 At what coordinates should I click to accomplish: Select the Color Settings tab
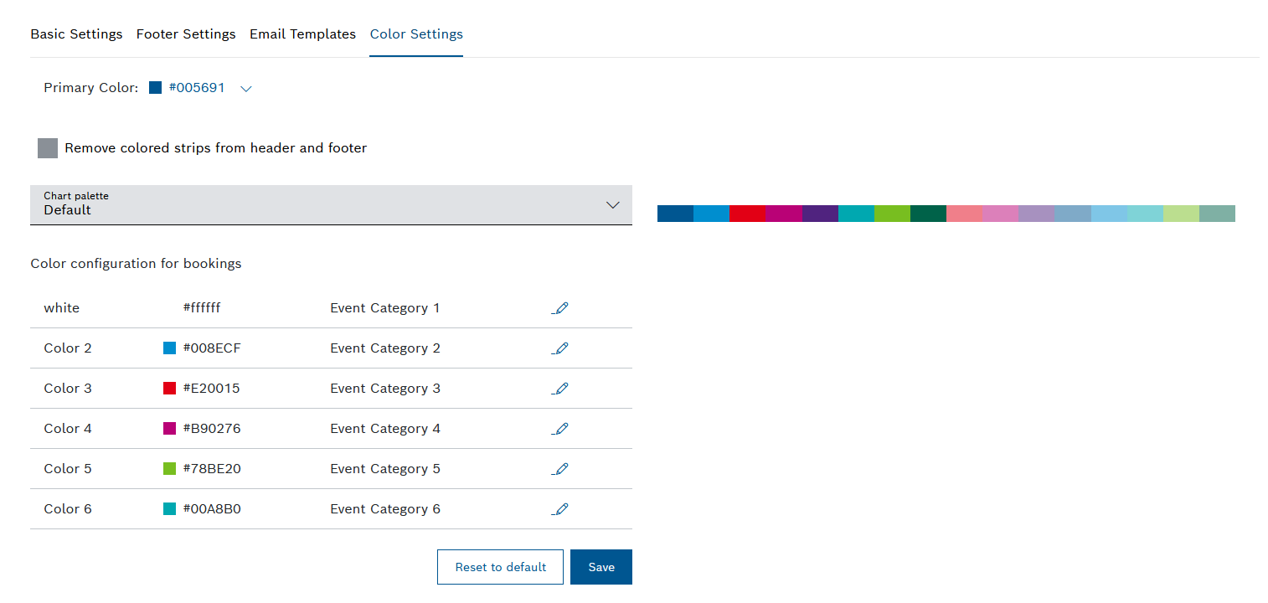416,34
